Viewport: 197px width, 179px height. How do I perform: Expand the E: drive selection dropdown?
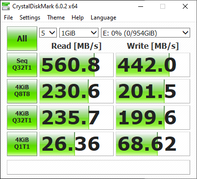[146, 33]
